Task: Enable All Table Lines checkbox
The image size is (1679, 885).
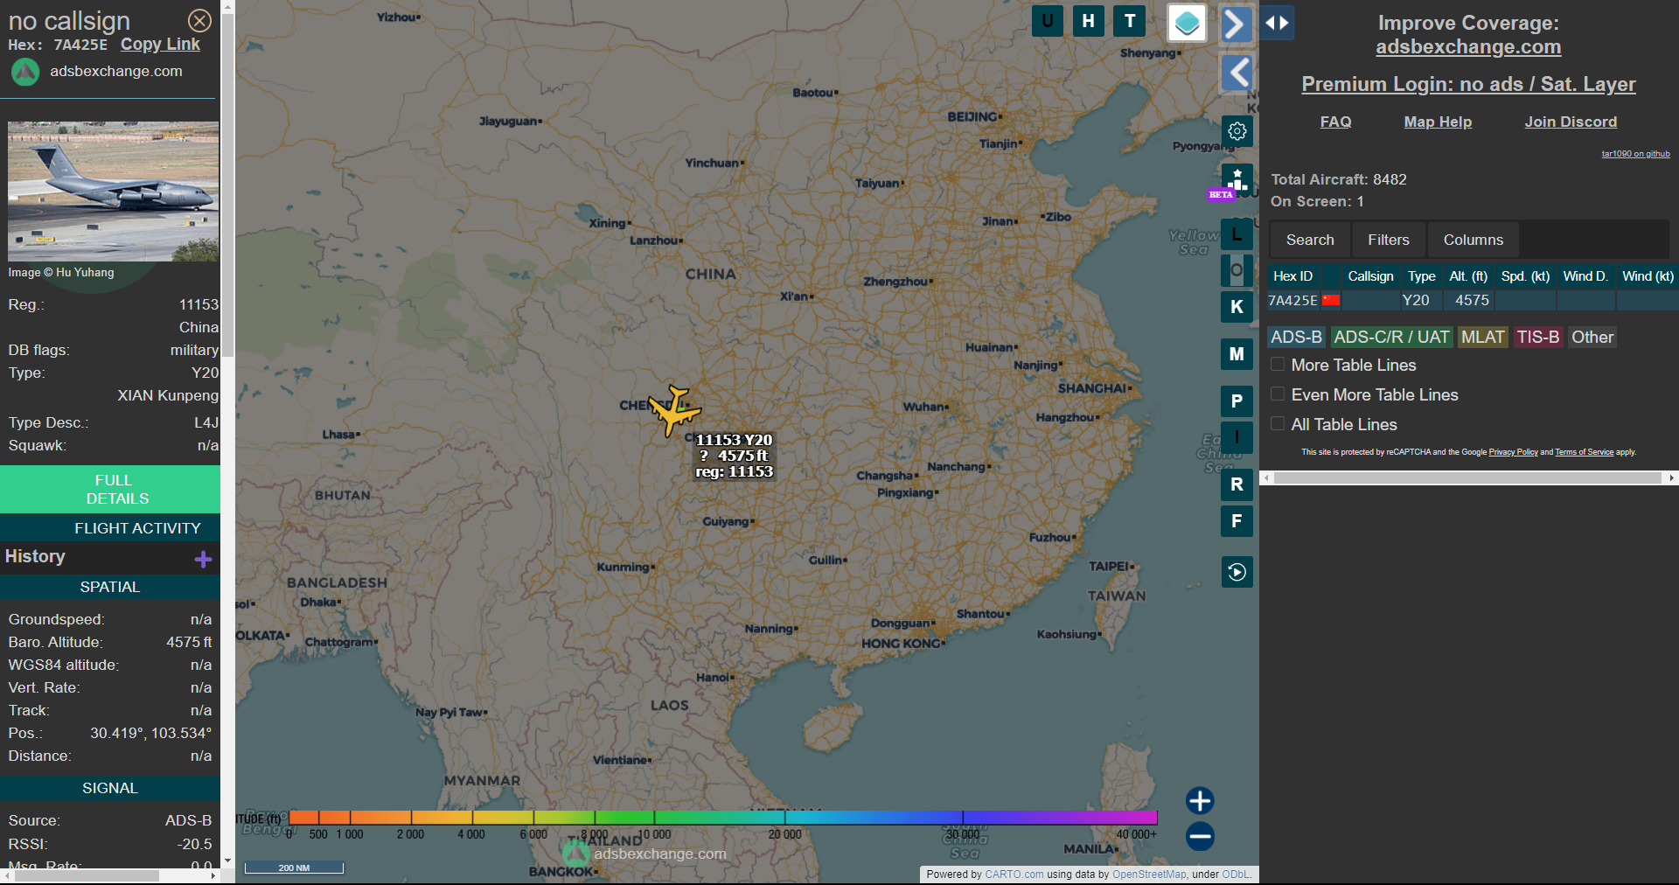Action: tap(1278, 424)
